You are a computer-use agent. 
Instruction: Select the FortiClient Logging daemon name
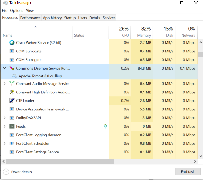click(x=39, y=135)
